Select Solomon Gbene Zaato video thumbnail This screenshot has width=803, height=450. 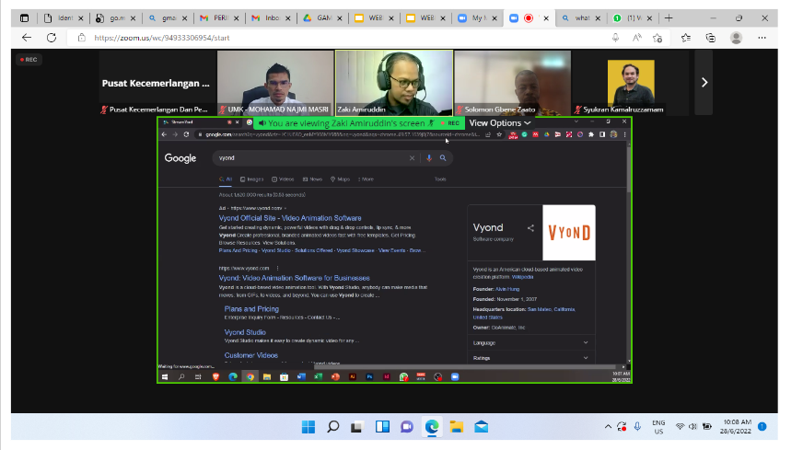click(513, 83)
